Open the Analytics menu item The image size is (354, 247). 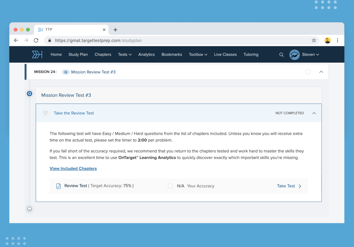point(146,54)
